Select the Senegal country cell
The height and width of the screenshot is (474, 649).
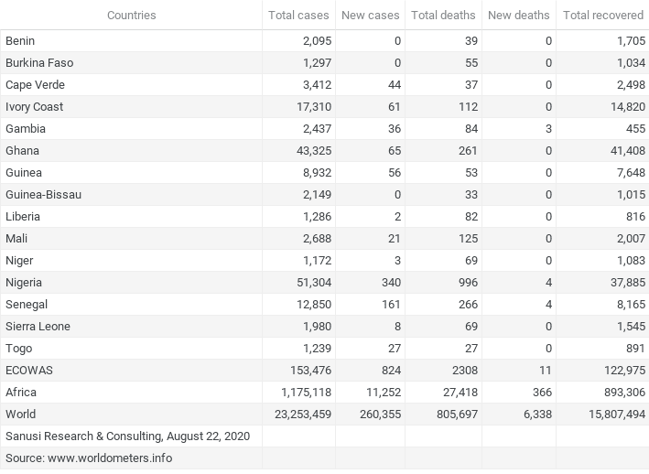pyautogui.click(x=27, y=305)
